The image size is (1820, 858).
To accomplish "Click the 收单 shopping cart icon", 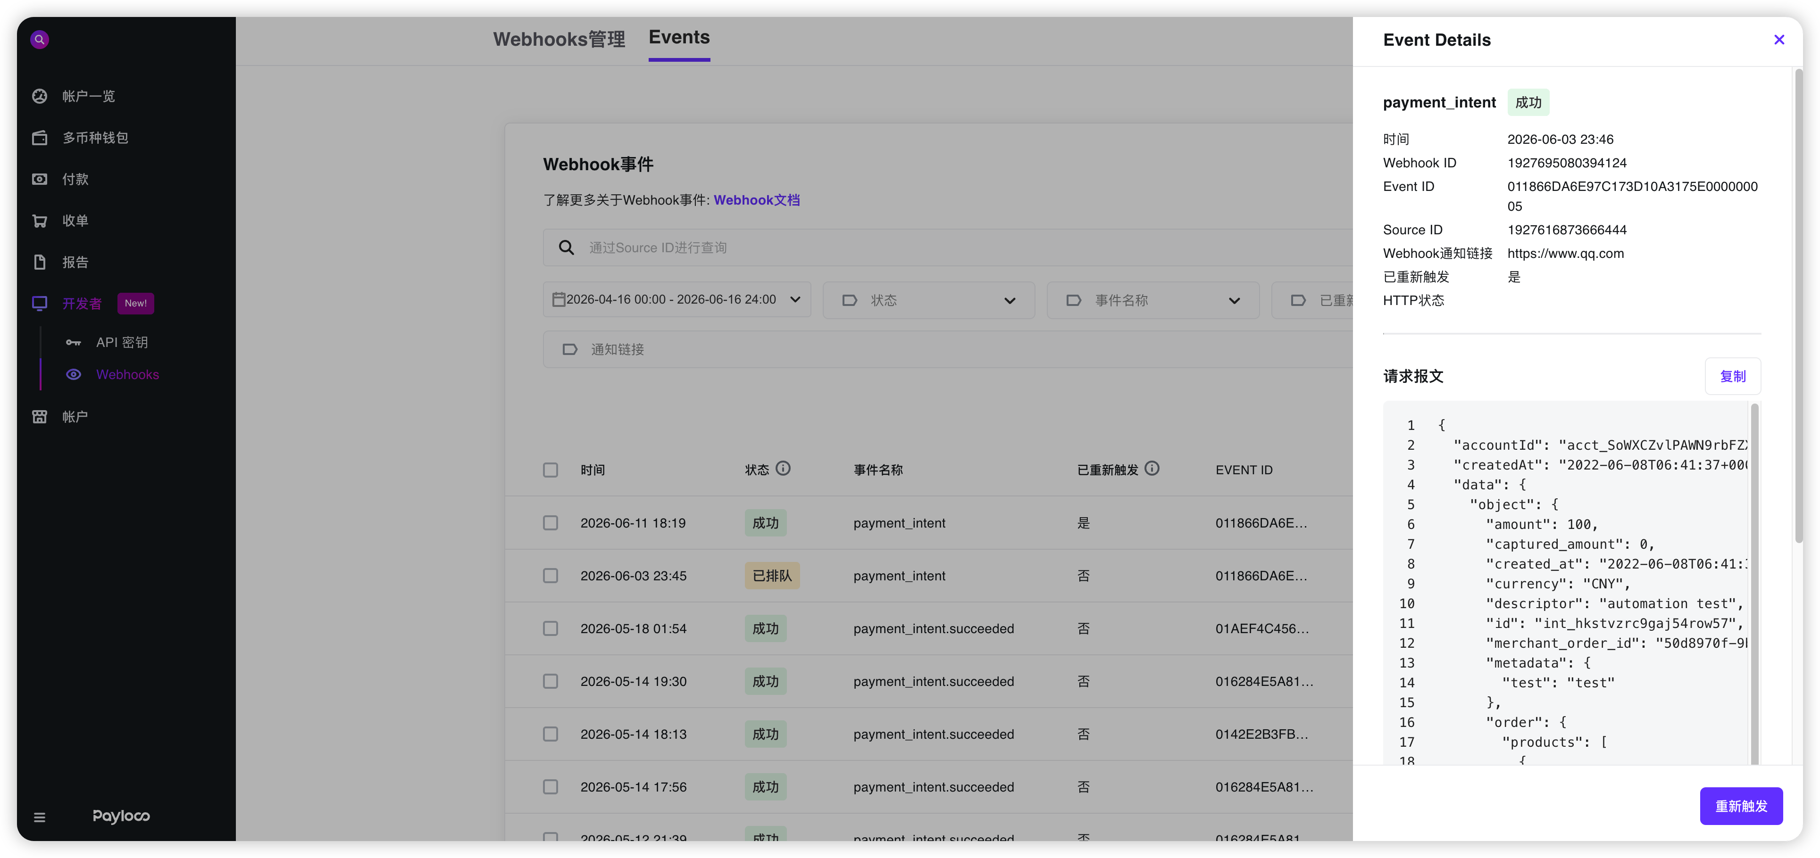I will pos(40,221).
